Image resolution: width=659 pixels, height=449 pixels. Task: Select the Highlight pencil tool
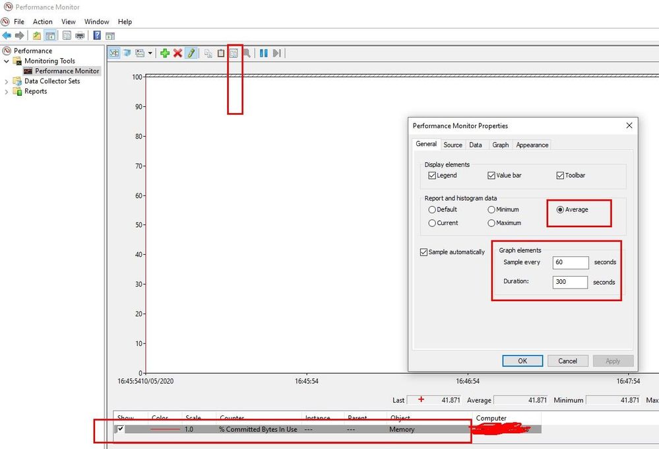click(x=190, y=53)
